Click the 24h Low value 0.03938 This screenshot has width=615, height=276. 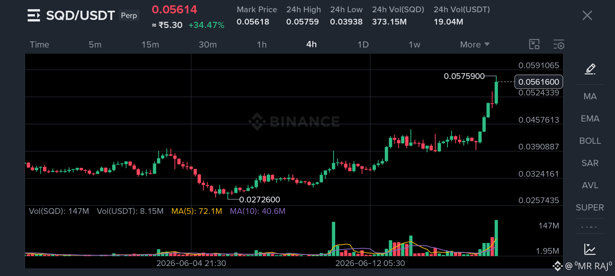[x=346, y=22]
